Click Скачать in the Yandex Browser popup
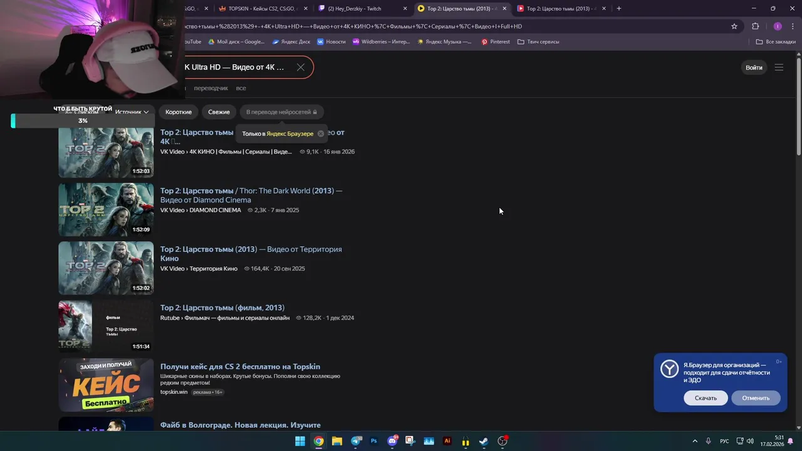 [706, 398]
